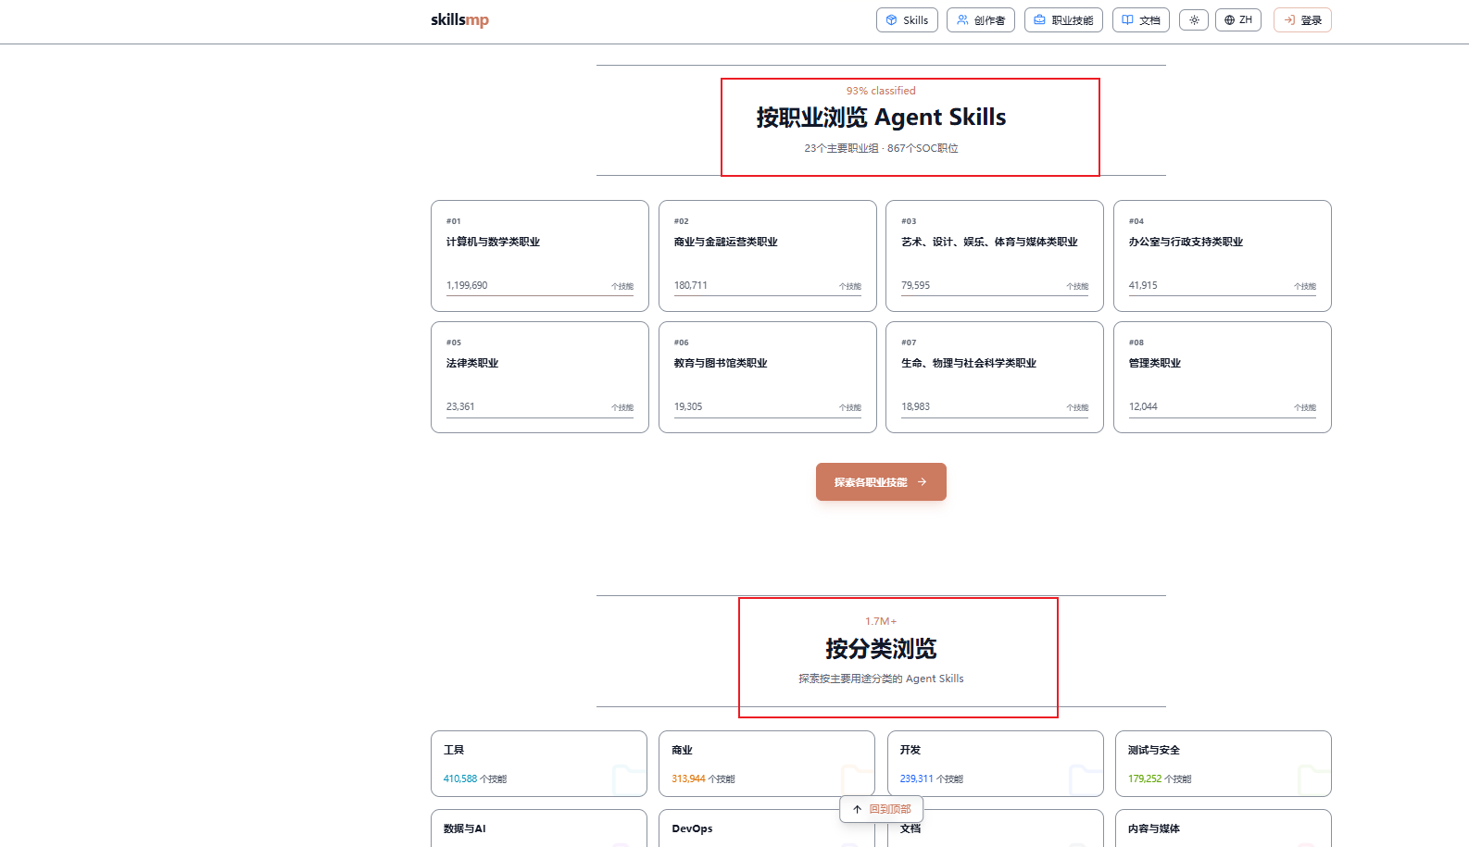Click the 41,915 skill count

pyautogui.click(x=1143, y=285)
